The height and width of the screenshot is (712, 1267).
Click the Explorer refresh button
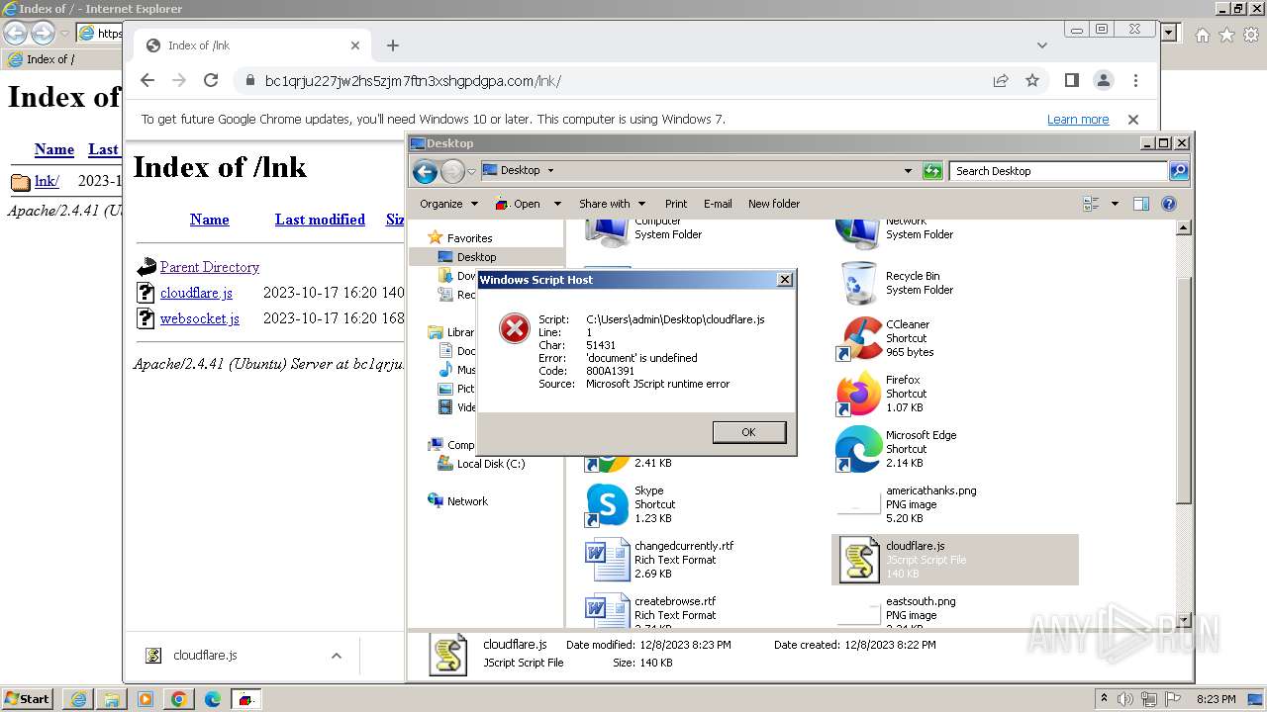[932, 171]
